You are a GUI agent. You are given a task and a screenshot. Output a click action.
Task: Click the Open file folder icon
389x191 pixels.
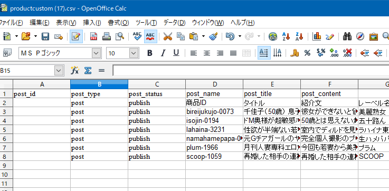tap(26, 37)
